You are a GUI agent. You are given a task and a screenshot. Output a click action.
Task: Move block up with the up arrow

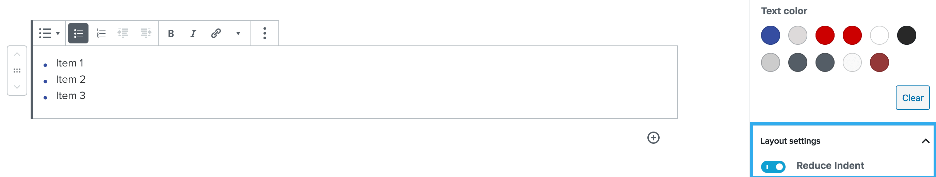[x=17, y=54]
